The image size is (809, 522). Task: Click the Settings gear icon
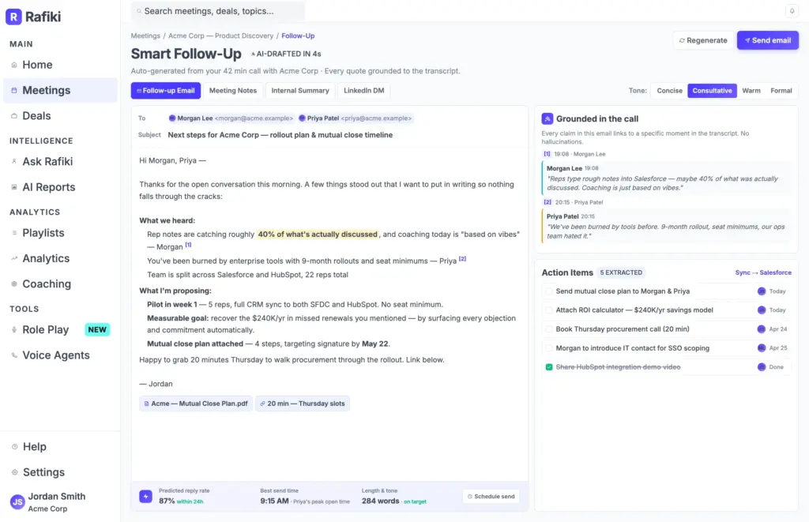click(14, 472)
